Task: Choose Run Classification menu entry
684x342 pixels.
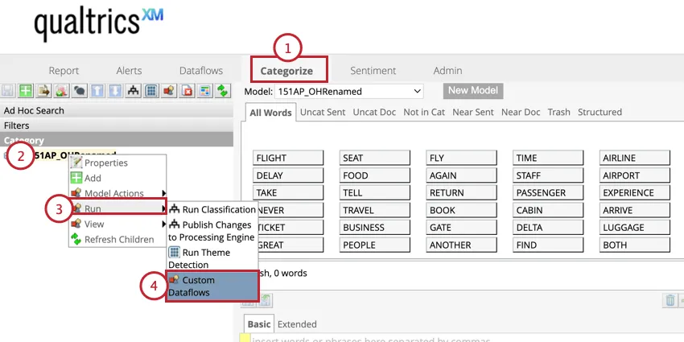Action: click(212, 209)
